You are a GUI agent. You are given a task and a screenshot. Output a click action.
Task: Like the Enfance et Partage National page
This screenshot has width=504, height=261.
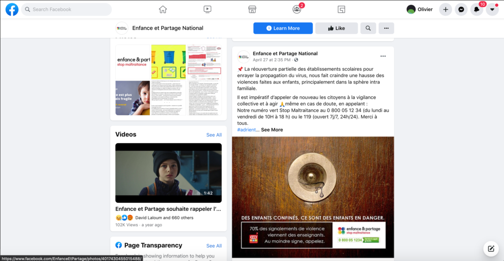(336, 28)
